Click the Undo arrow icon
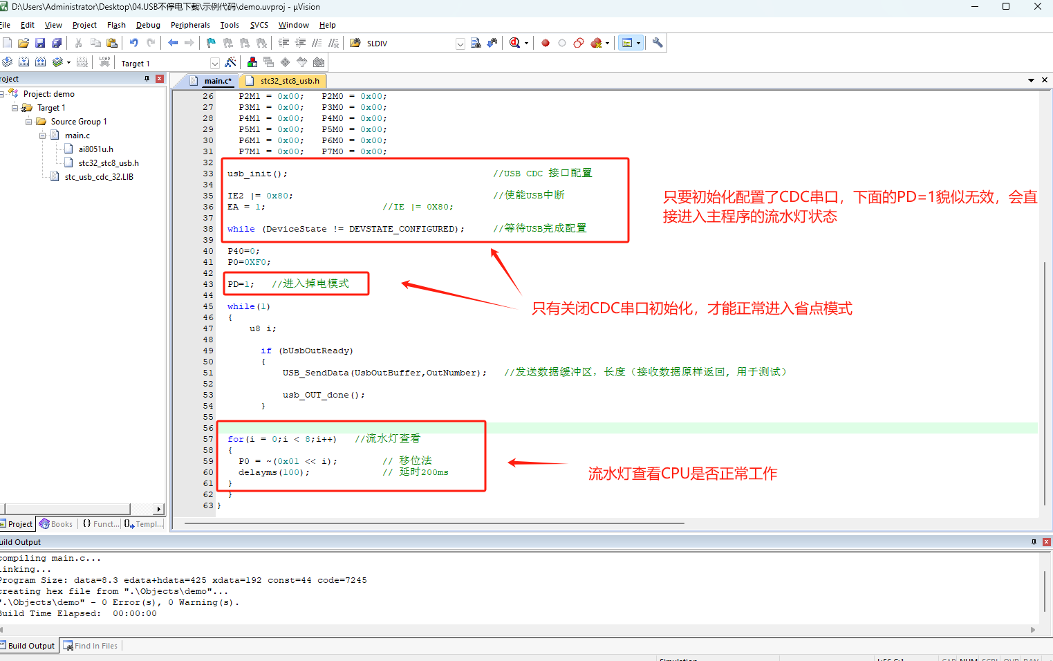Image resolution: width=1053 pixels, height=661 pixels. click(x=133, y=43)
